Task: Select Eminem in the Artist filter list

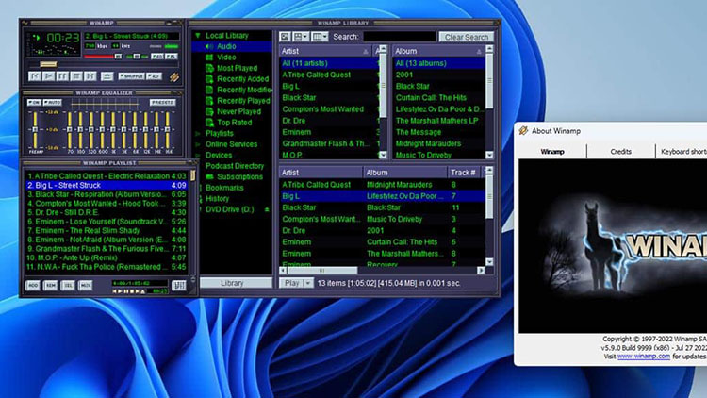Action: [329, 132]
